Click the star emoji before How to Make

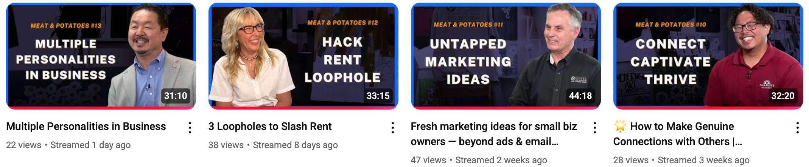(620, 126)
